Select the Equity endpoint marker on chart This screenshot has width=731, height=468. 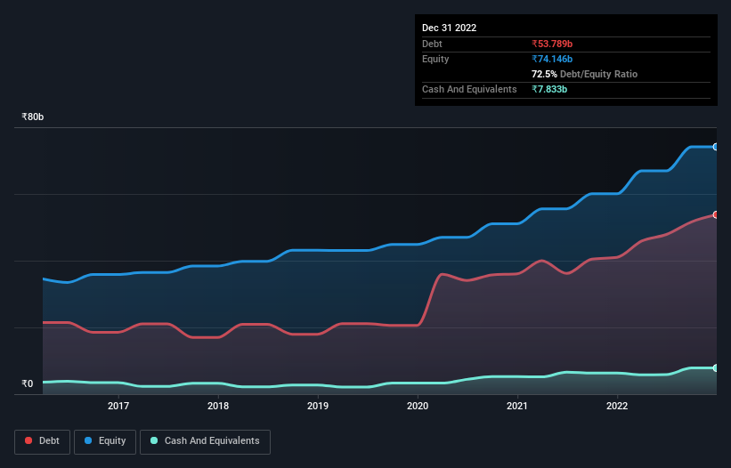point(716,147)
